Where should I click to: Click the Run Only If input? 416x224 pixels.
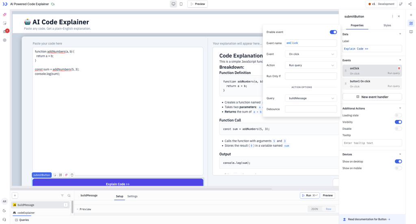point(311,76)
